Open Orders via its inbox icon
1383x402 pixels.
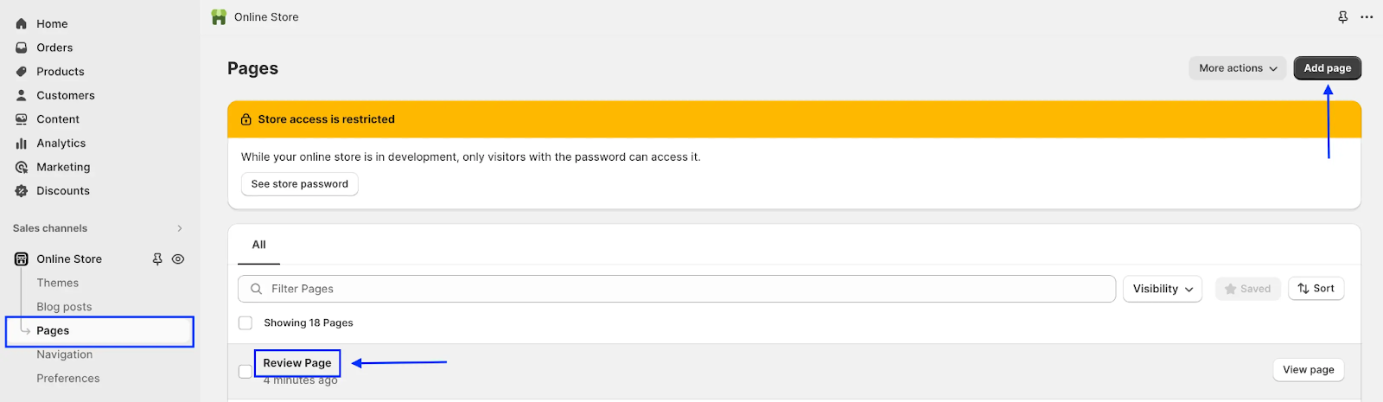tap(22, 48)
